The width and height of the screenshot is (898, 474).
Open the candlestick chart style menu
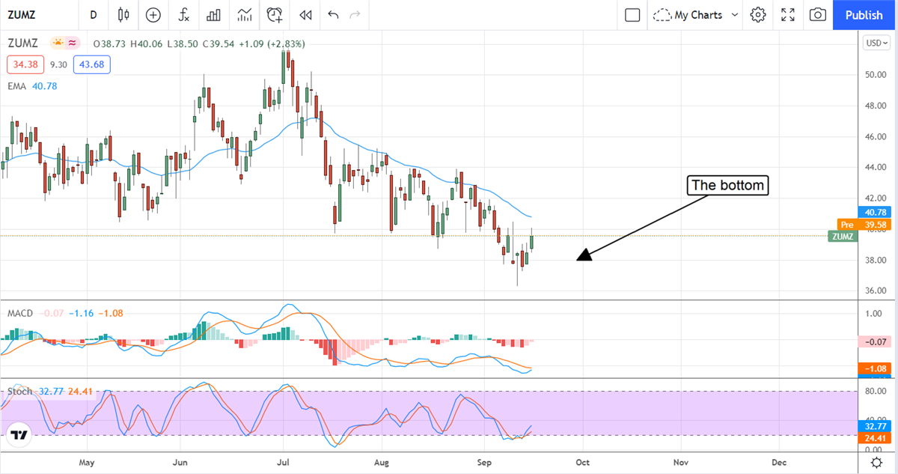pyautogui.click(x=124, y=14)
